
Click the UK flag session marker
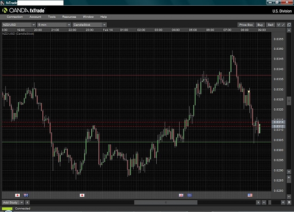click(181, 196)
